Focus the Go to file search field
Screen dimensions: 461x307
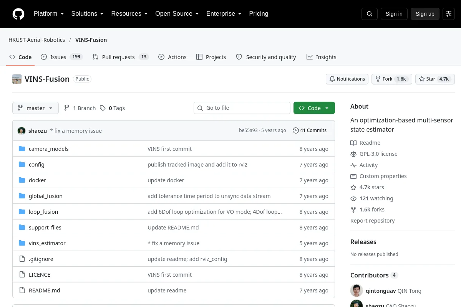point(242,108)
